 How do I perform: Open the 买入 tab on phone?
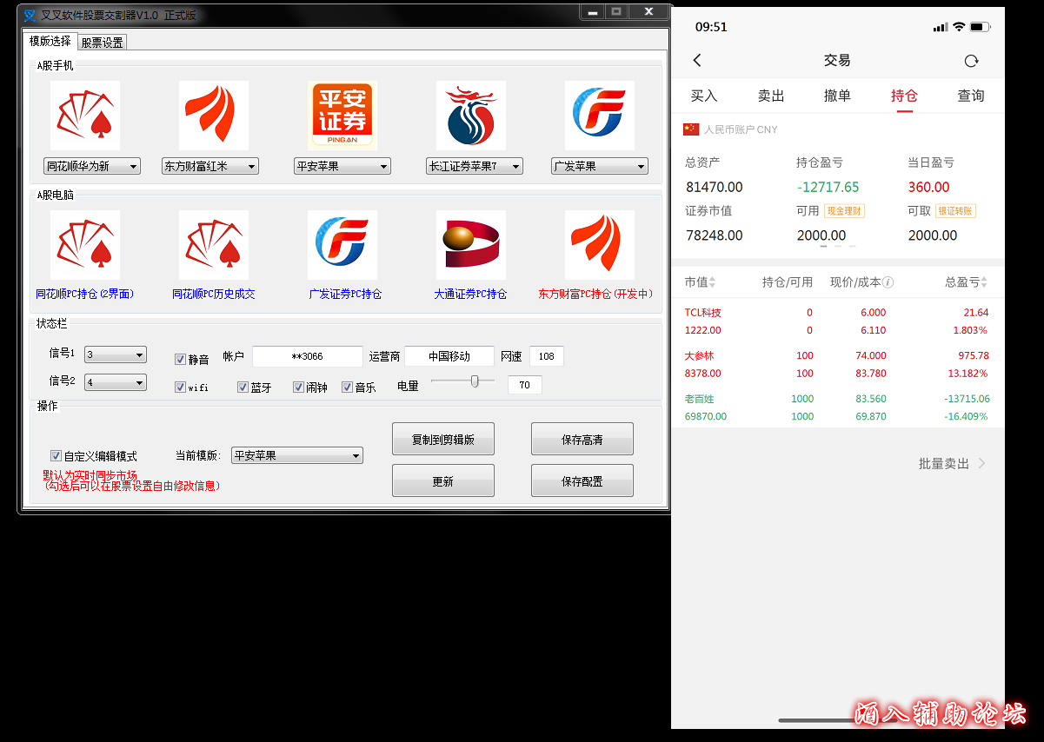[x=704, y=96]
